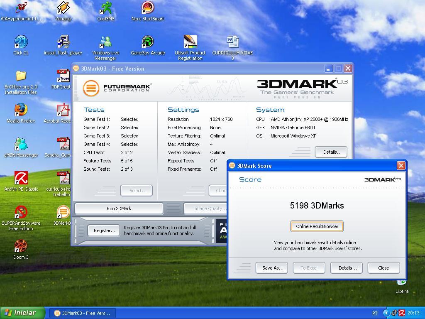
Task: Click the 5198 3DMarks score text
Action: tap(317, 206)
